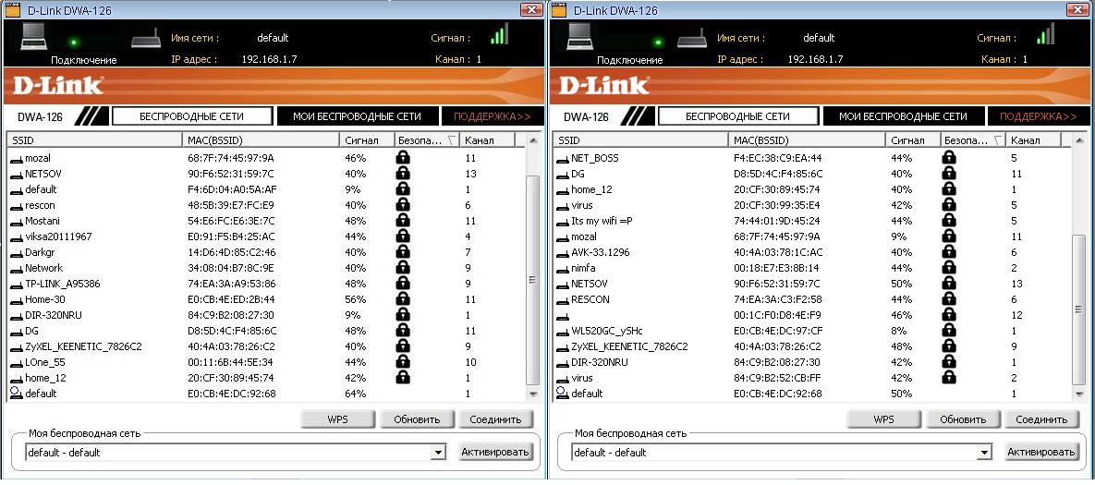This screenshot has height=485, width=1095.
Task: Open МОИ БЕСПРОВОДНЫЕ СЕТИ tab in right window
Action: click(x=903, y=116)
